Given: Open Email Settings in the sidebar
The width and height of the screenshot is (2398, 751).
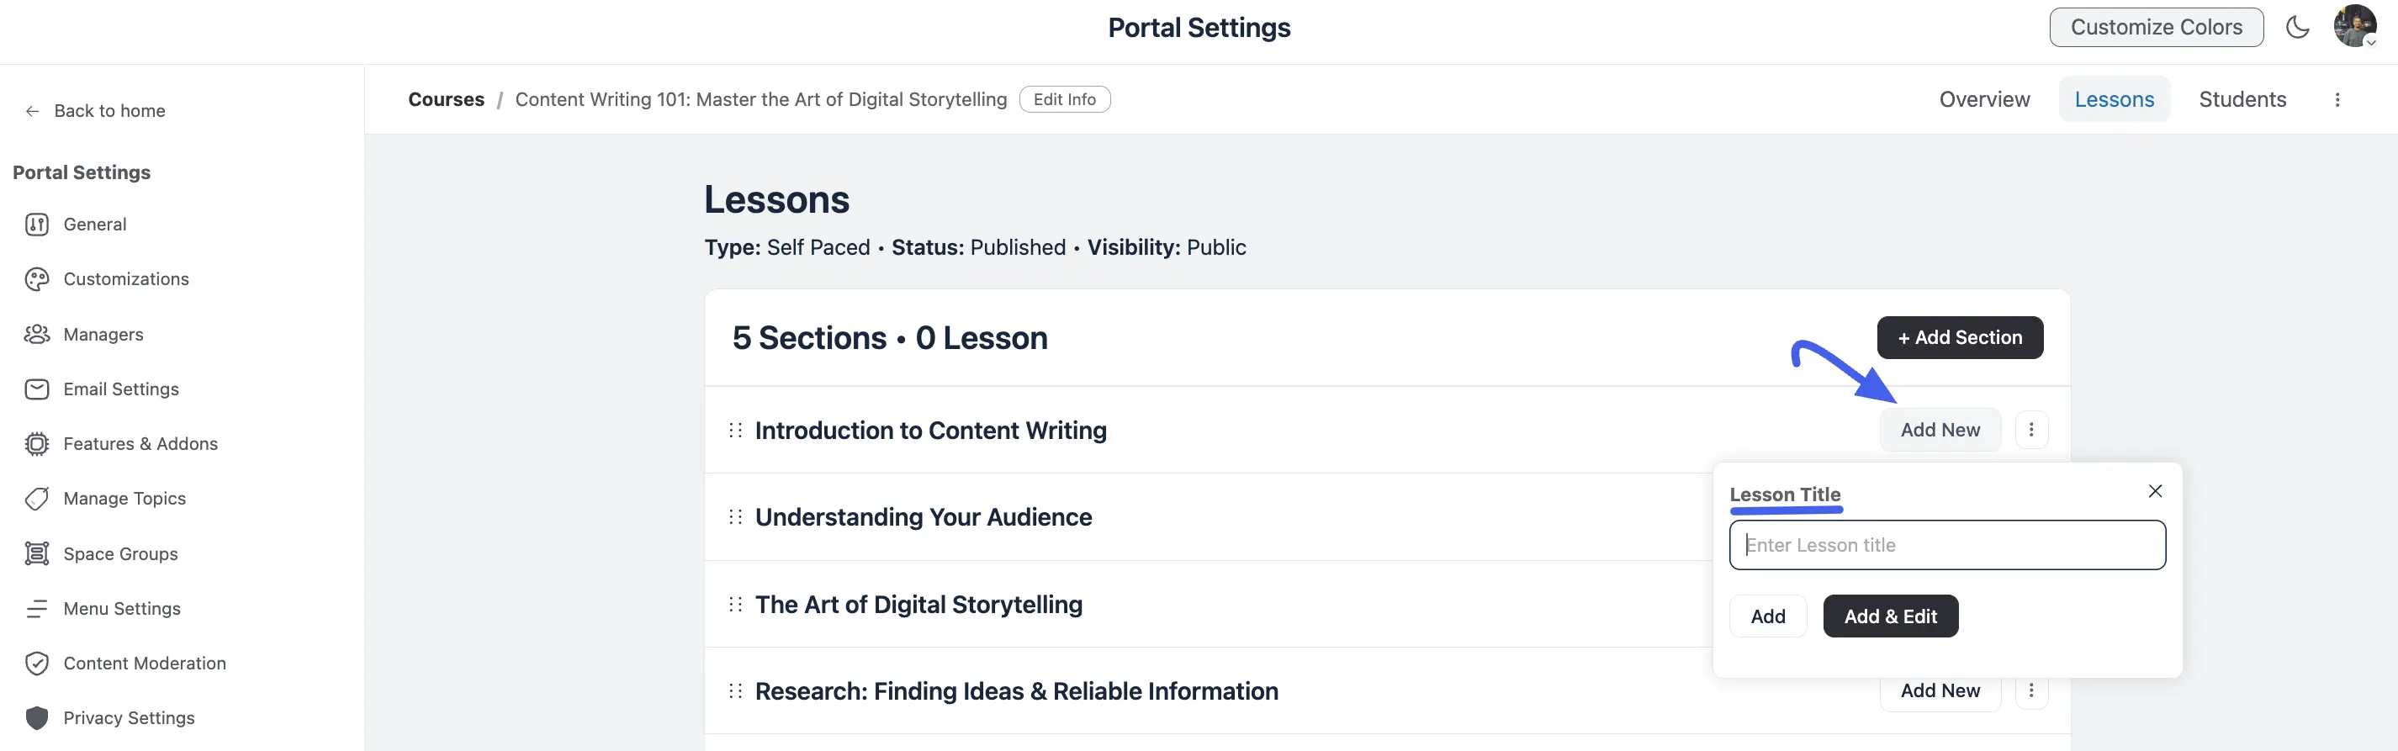Looking at the screenshot, I should [x=121, y=389].
